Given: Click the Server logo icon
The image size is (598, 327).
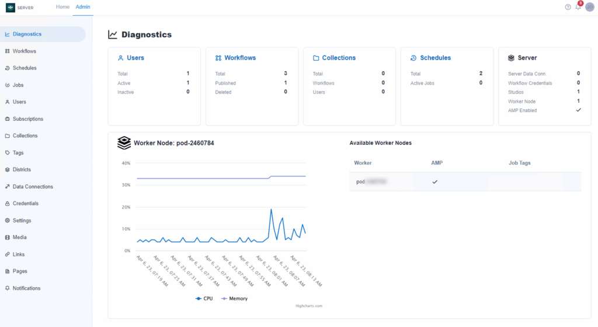Looking at the screenshot, I should tap(11, 7).
